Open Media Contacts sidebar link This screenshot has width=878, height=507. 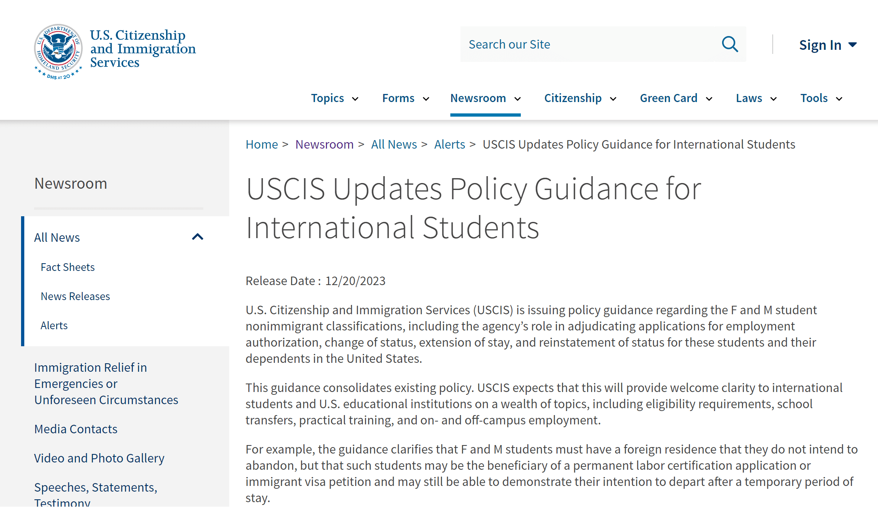(76, 429)
